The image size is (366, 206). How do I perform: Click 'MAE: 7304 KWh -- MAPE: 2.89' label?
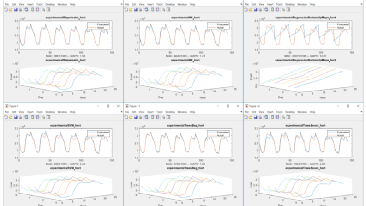[306, 164]
